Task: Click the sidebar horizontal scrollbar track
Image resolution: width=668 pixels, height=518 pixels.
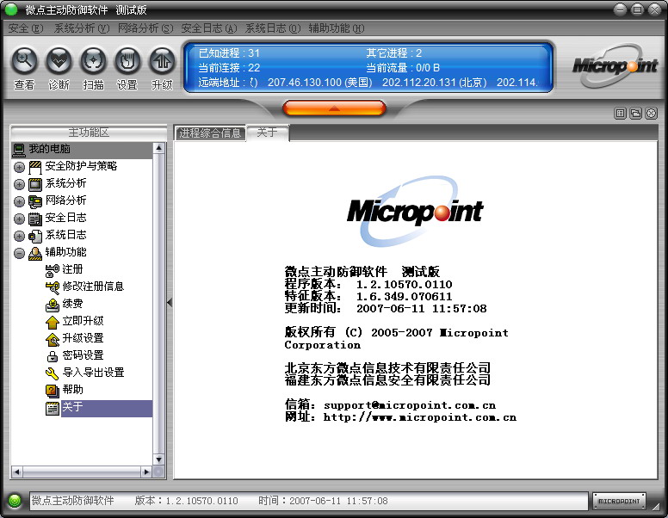Action: pos(82,472)
